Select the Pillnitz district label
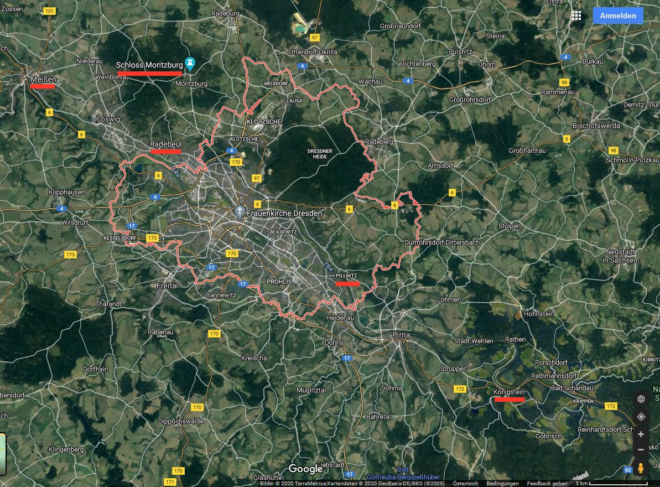The width and height of the screenshot is (660, 487). pos(347,276)
